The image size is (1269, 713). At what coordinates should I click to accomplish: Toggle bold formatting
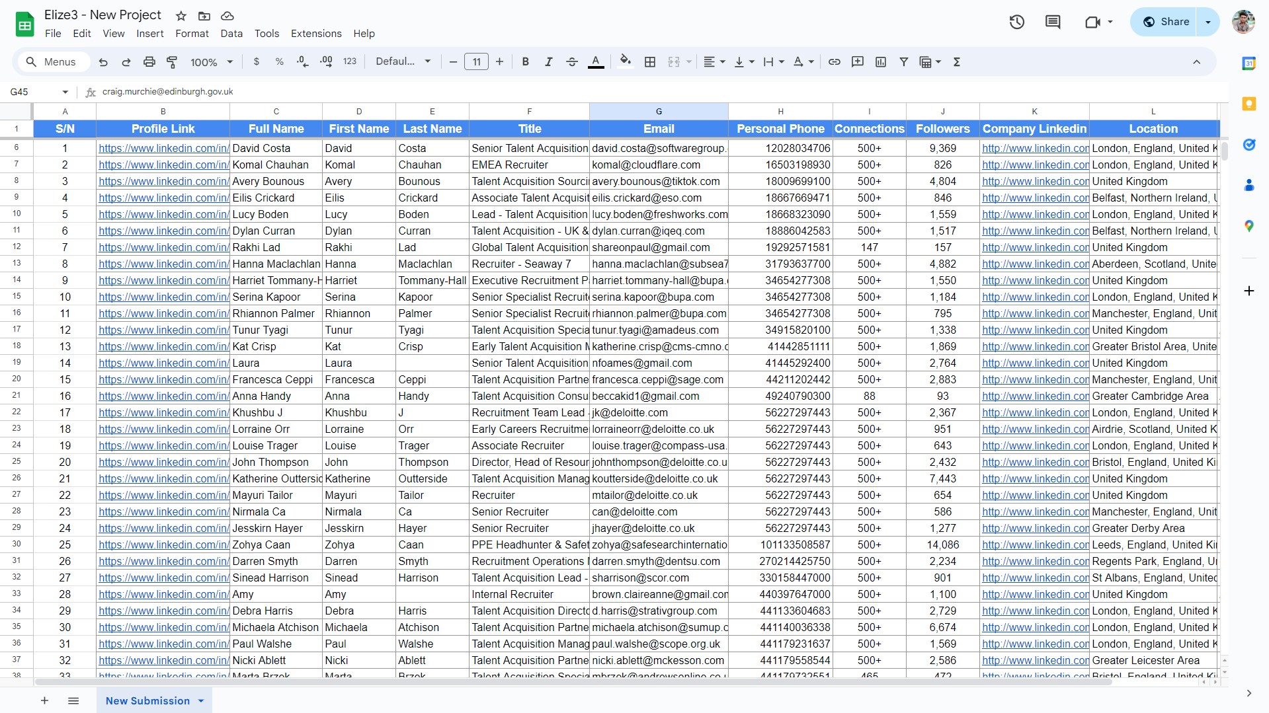[526, 62]
